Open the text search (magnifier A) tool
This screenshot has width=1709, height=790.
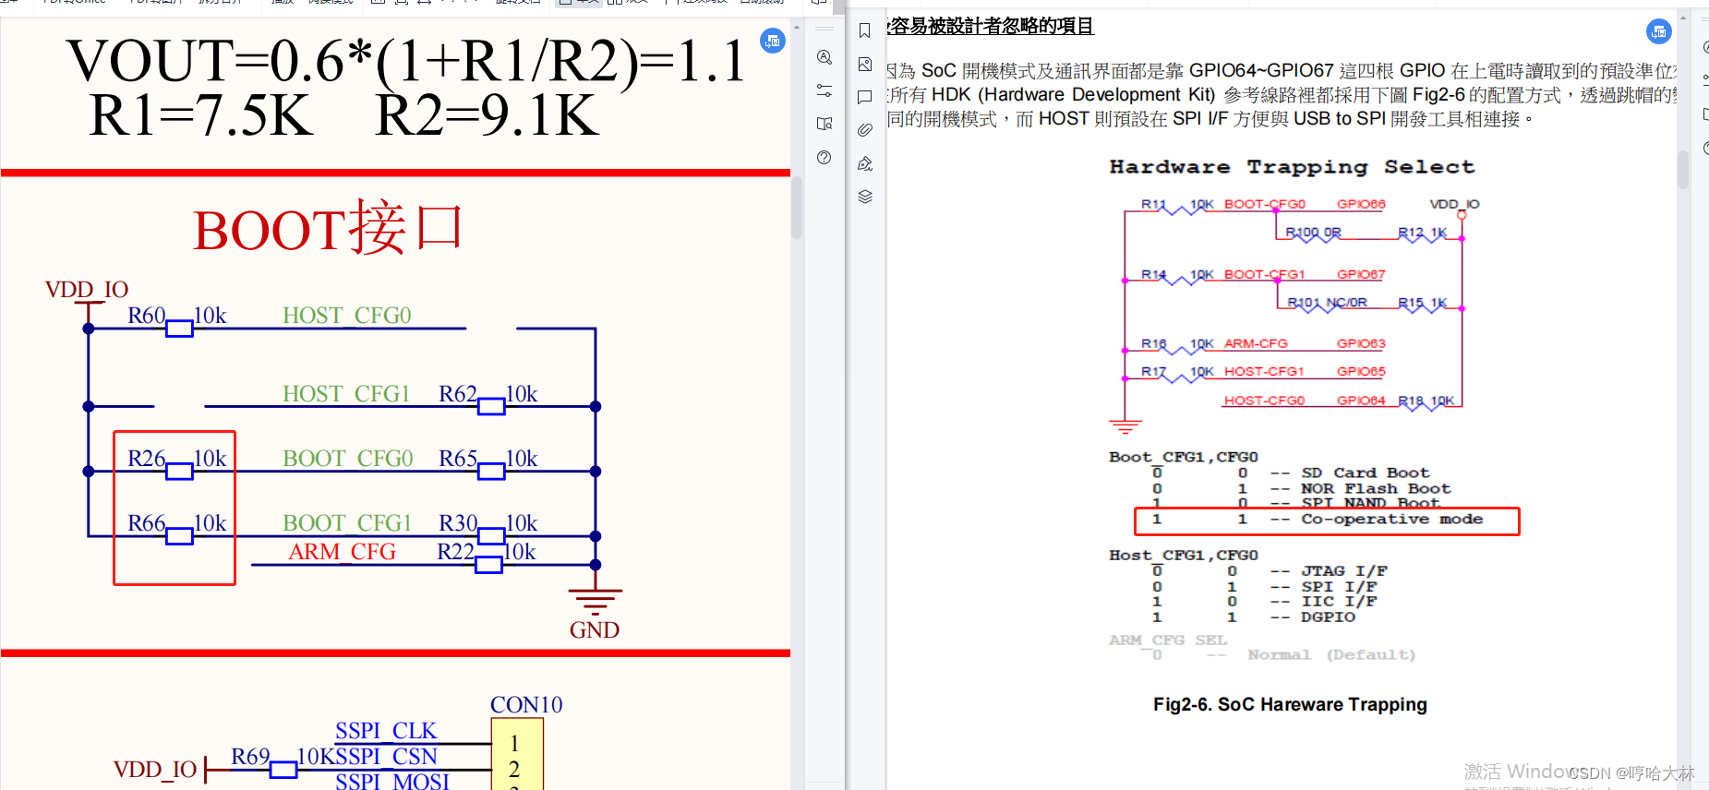(x=824, y=57)
